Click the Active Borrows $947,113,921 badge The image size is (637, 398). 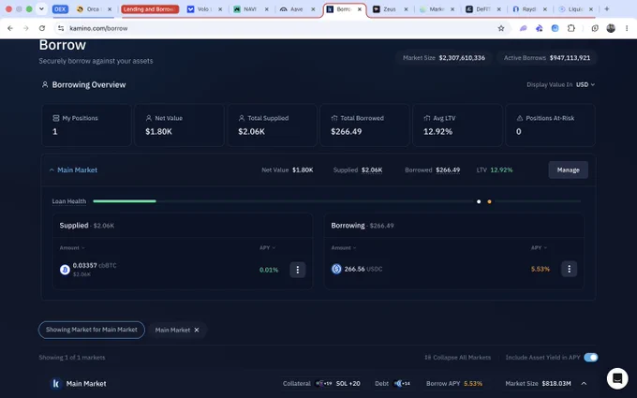[x=547, y=58]
